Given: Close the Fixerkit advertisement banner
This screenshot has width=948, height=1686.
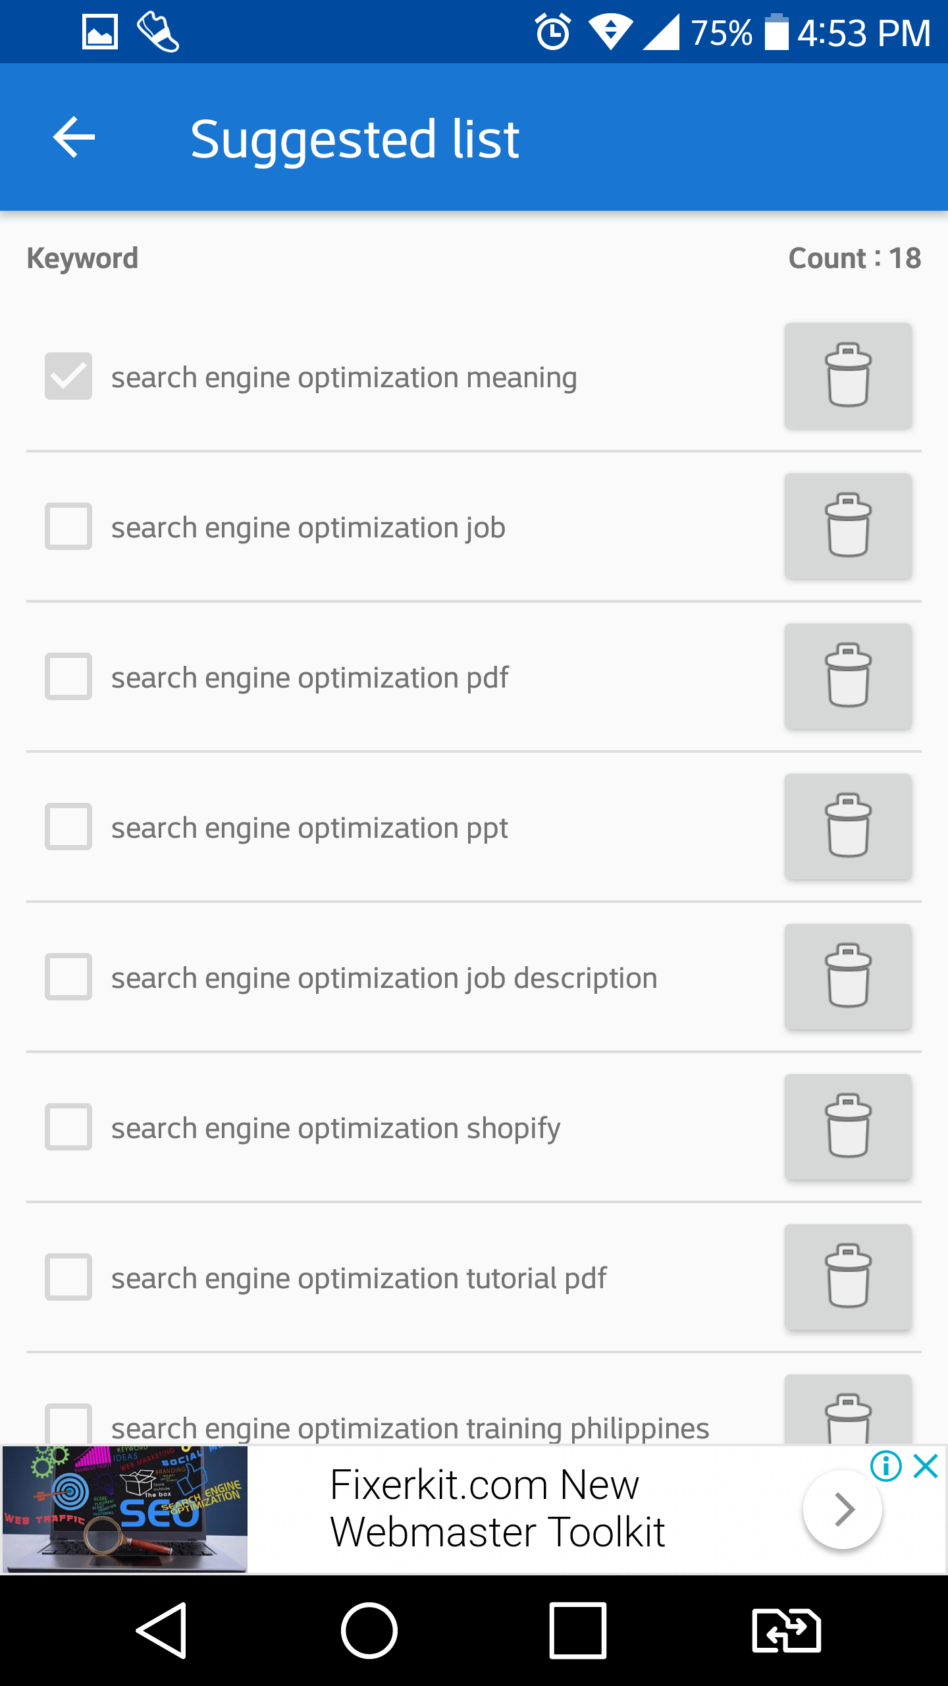Looking at the screenshot, I should (926, 1466).
